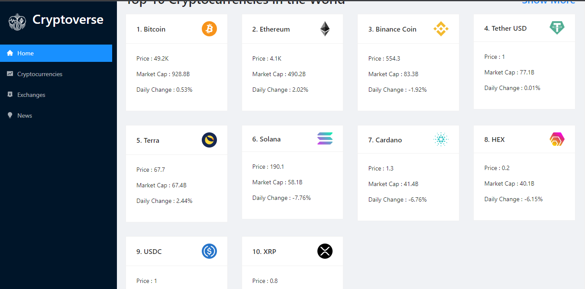Open the Exchanges page
Image resolution: width=585 pixels, height=289 pixels.
(31, 95)
